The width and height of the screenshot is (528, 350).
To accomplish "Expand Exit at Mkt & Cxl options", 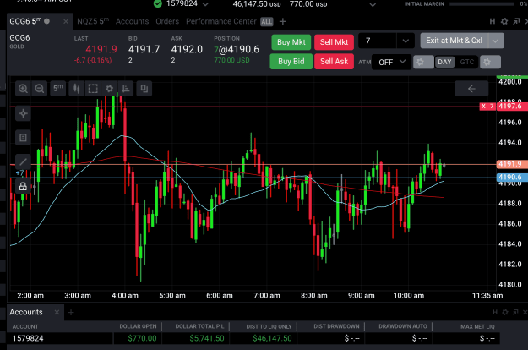I will coord(496,41).
